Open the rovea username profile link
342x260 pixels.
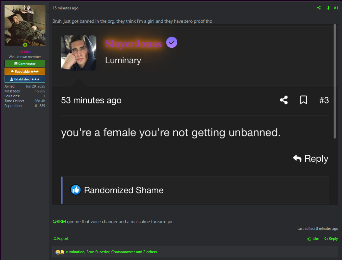pyautogui.click(x=25, y=52)
